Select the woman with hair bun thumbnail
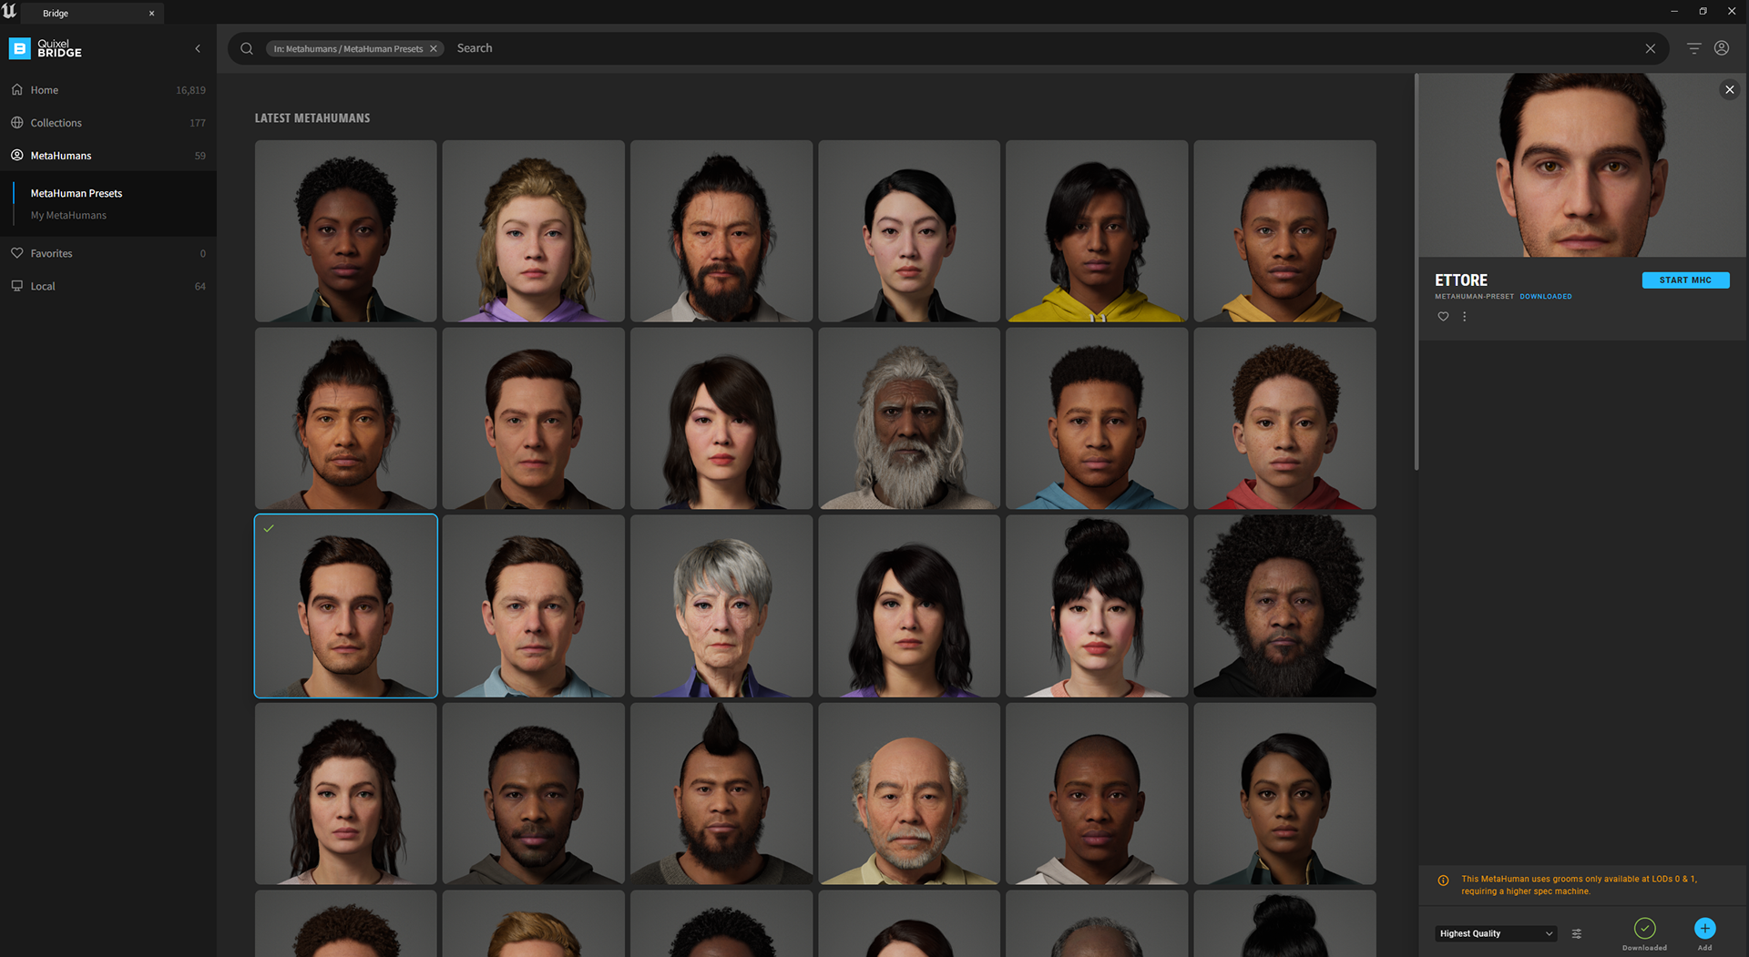The width and height of the screenshot is (1749, 957). 1097,606
